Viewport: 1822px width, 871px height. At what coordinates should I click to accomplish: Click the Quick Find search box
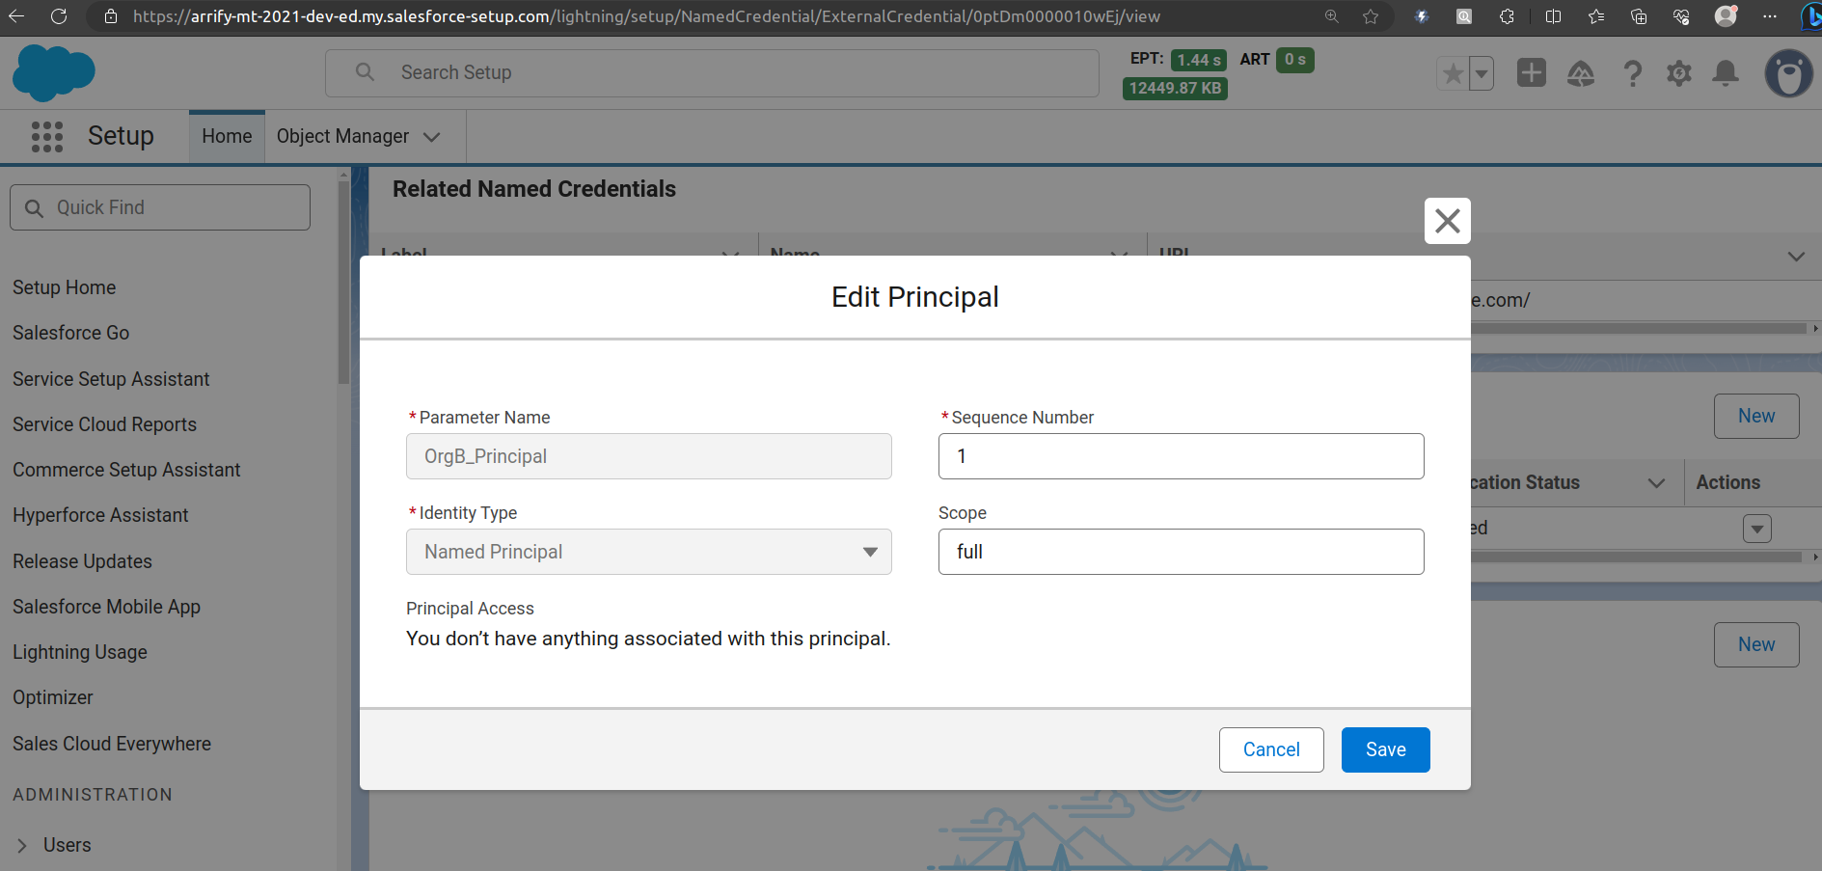pos(159,206)
